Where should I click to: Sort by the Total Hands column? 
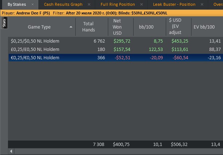88,27
